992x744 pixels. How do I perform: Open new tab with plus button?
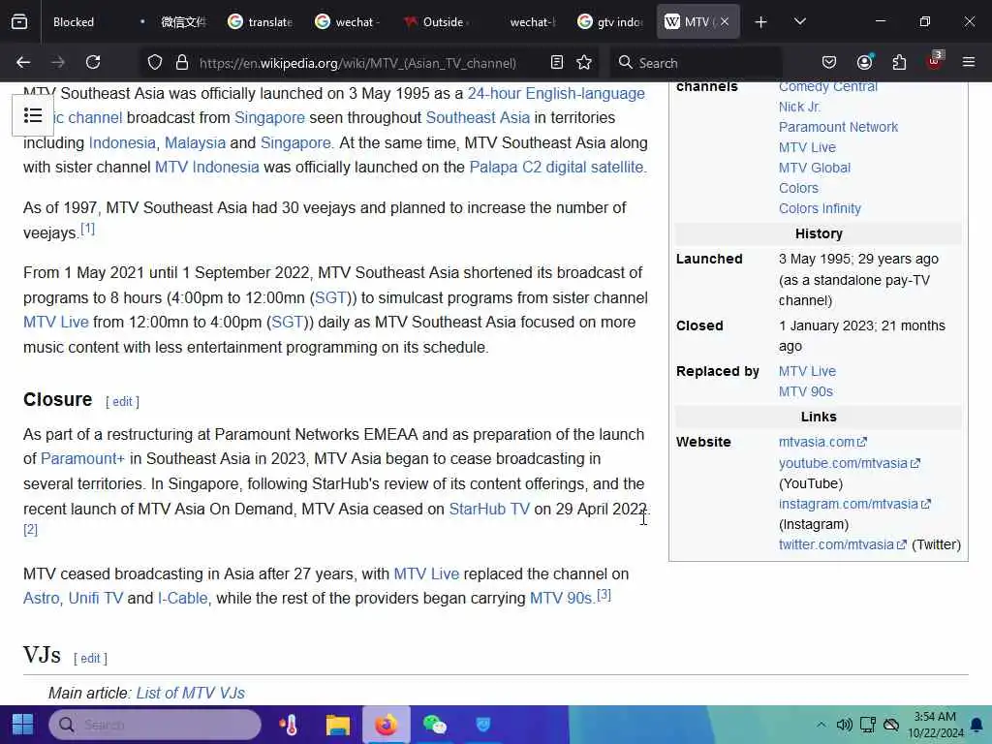[x=761, y=22]
